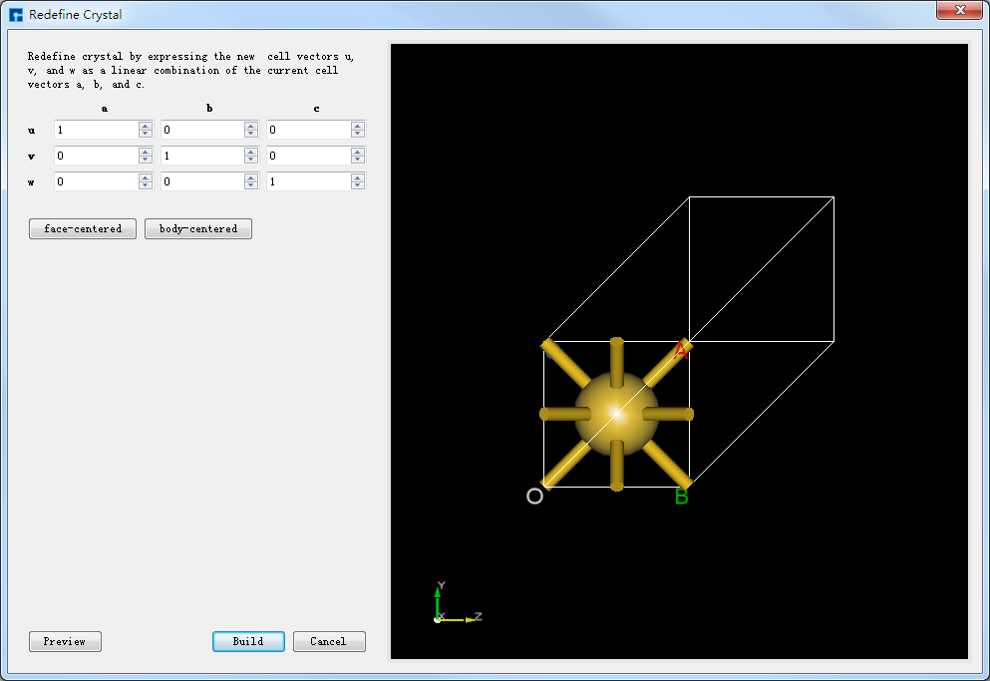The image size is (990, 681).
Task: Click the green B axis label
Action: (x=682, y=496)
